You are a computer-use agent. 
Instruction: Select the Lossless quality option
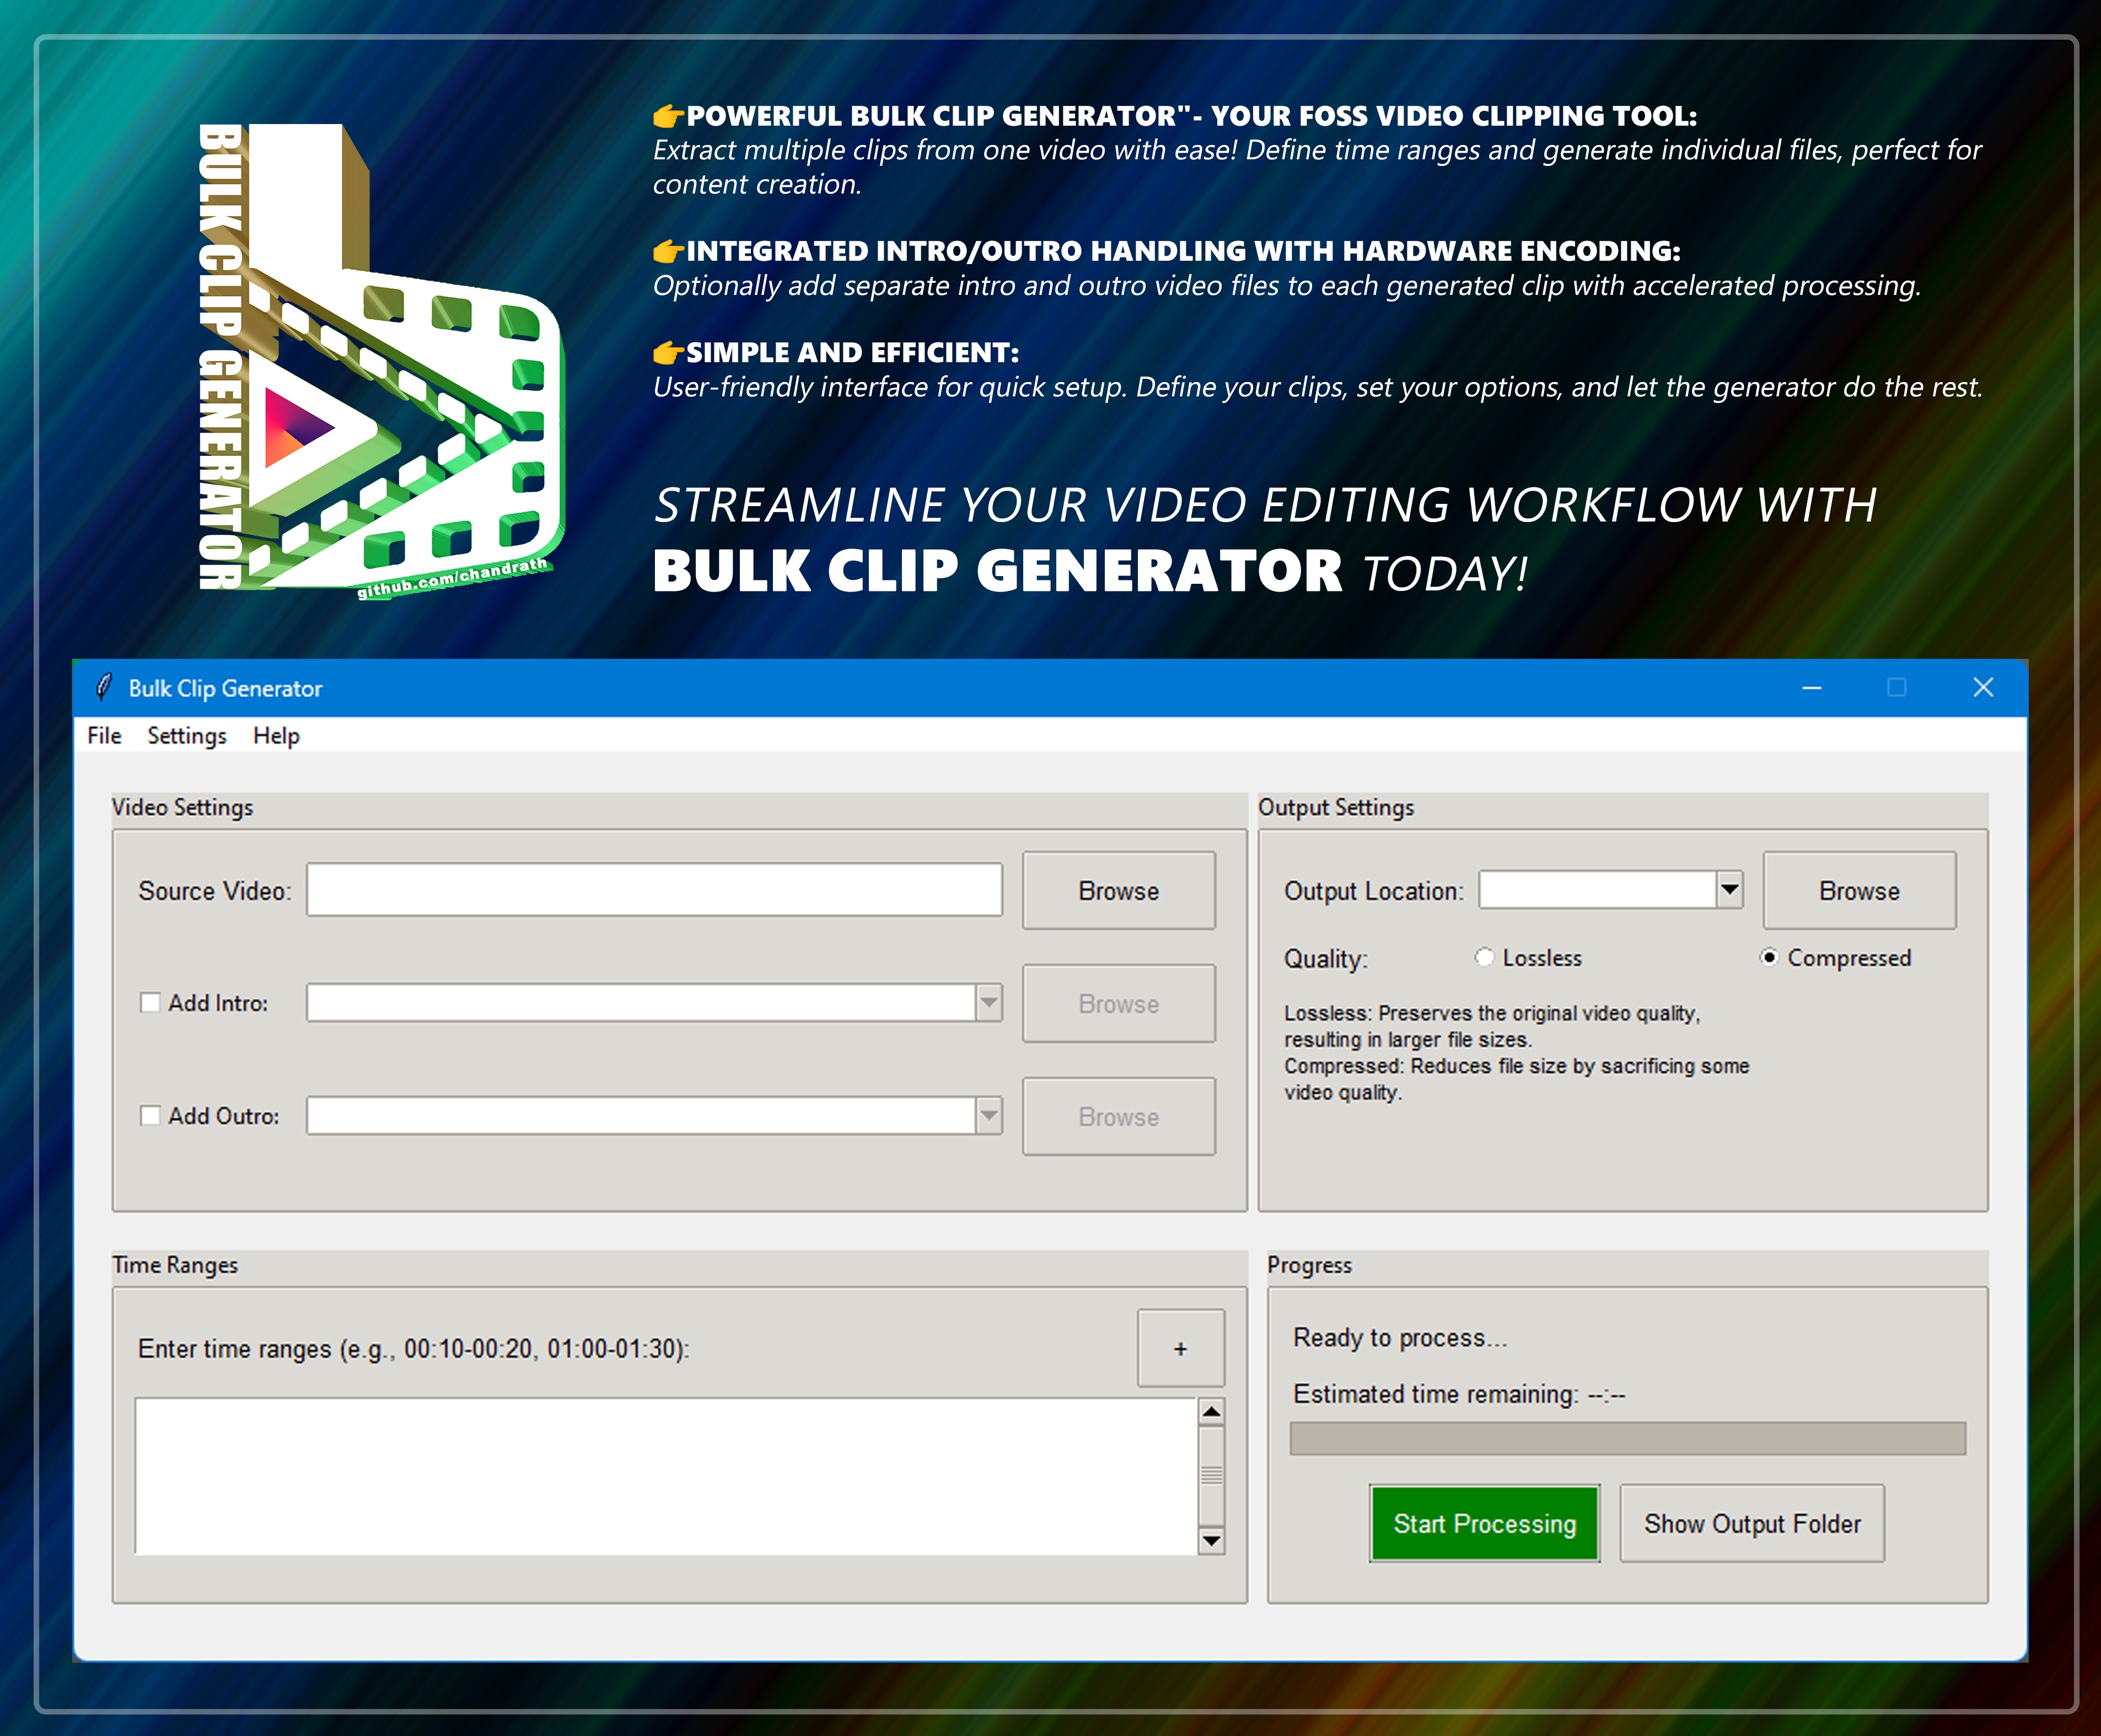pos(1484,957)
